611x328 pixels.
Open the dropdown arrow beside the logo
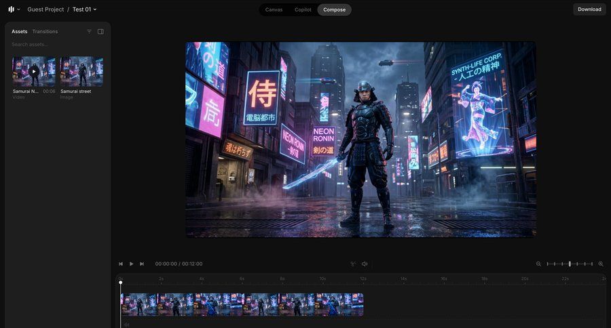tap(18, 9)
